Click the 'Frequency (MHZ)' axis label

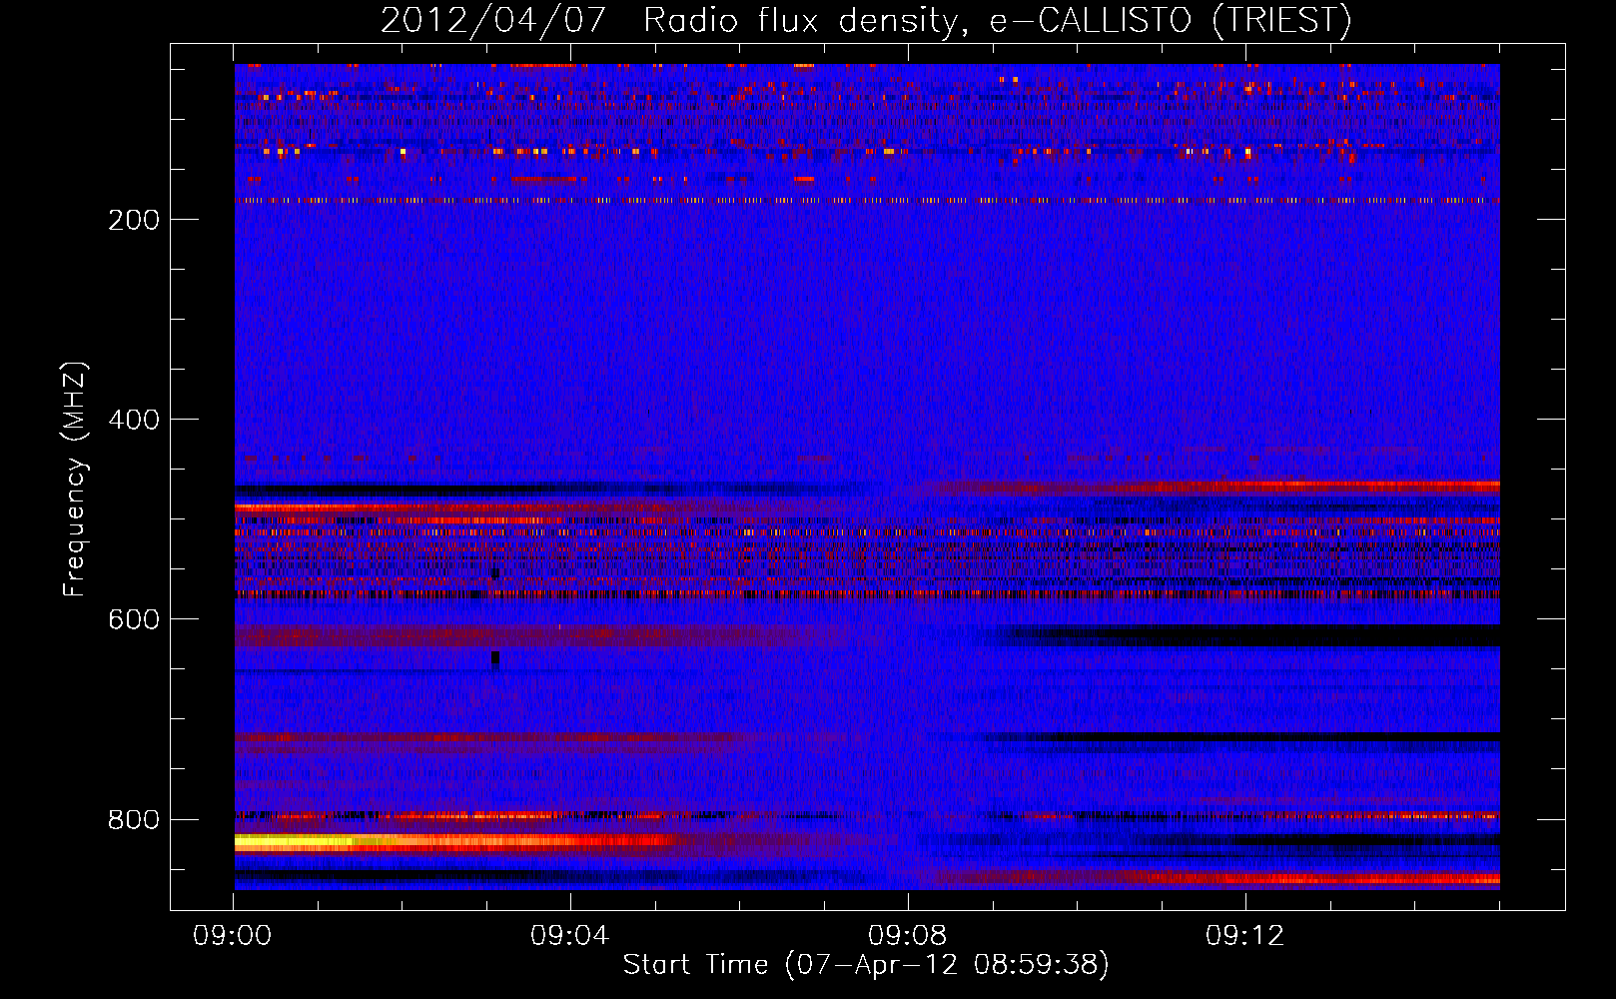point(75,480)
